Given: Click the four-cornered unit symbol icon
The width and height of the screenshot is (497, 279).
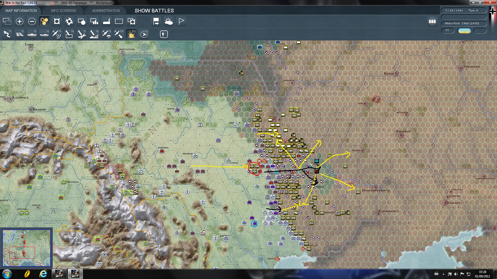Looking at the screenshot, I should pyautogui.click(x=57, y=21).
